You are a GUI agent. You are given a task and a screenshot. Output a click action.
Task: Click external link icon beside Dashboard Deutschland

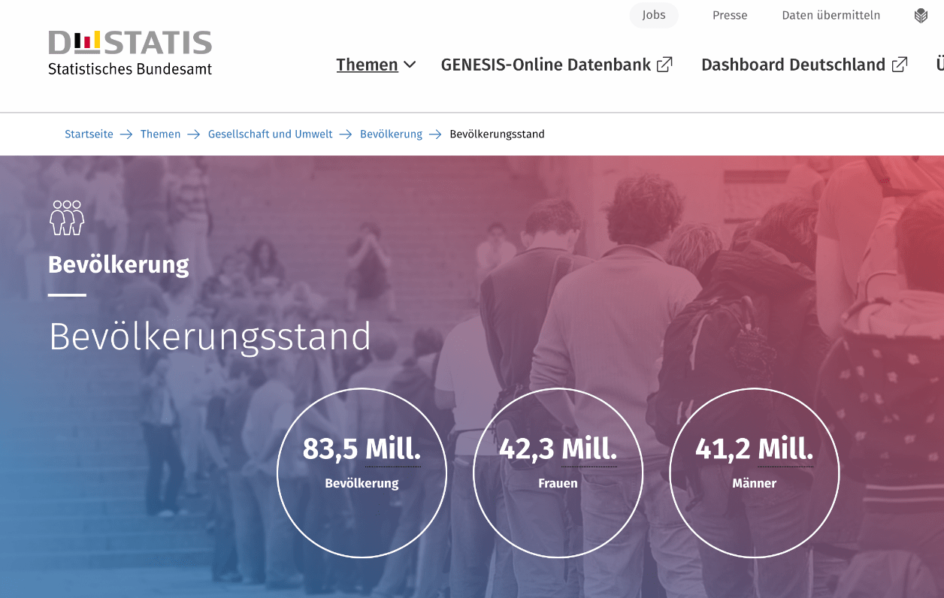[x=899, y=65]
